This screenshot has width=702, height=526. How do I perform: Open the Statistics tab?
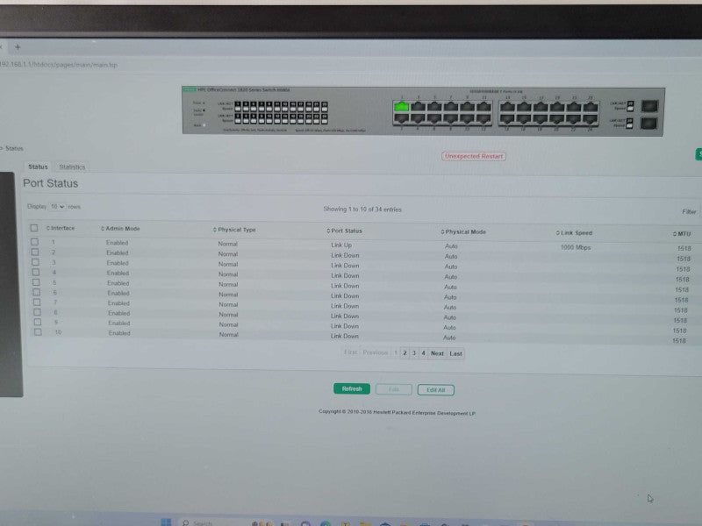[72, 167]
